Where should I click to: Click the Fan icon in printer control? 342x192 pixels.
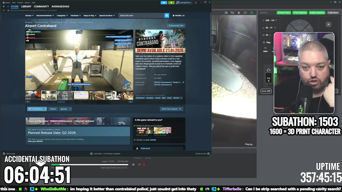[264, 42]
